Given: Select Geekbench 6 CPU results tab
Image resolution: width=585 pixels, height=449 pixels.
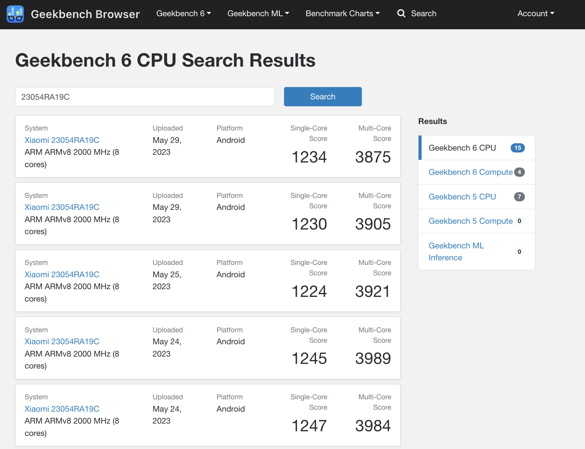Looking at the screenshot, I should tap(477, 148).
